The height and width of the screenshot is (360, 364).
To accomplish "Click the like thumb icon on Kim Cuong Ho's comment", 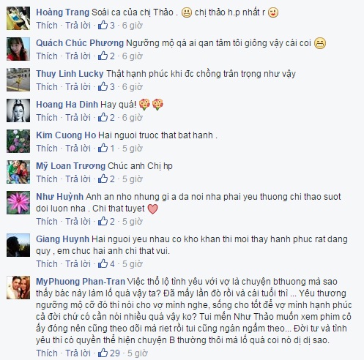I will click(103, 148).
